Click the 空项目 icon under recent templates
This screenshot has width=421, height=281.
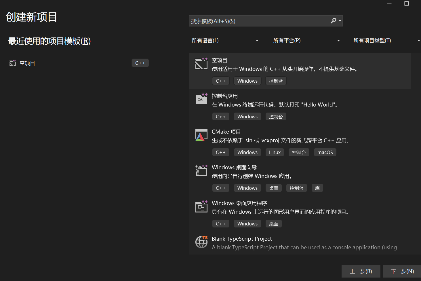(12, 63)
